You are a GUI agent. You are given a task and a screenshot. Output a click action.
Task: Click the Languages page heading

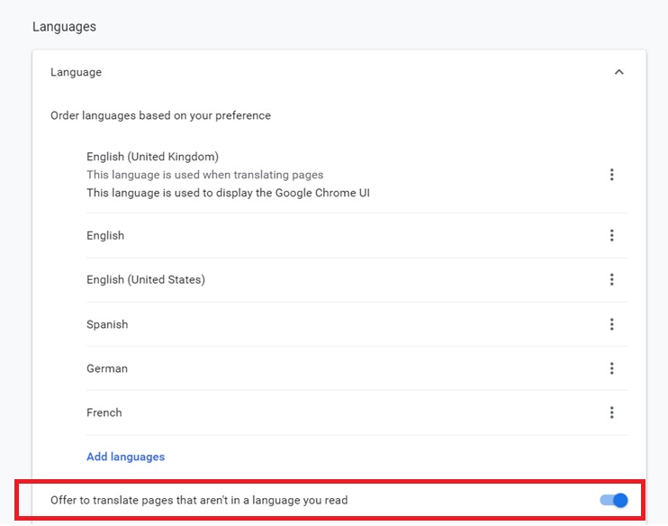pyautogui.click(x=64, y=27)
